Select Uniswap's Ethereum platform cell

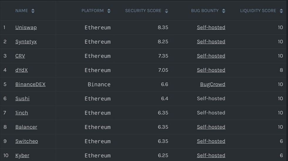[x=97, y=28]
